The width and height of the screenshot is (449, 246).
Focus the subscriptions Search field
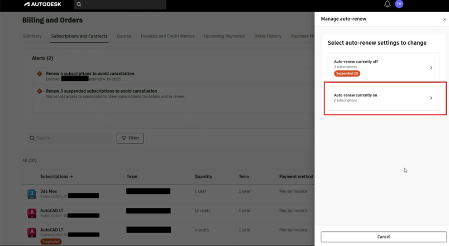tap(70, 138)
